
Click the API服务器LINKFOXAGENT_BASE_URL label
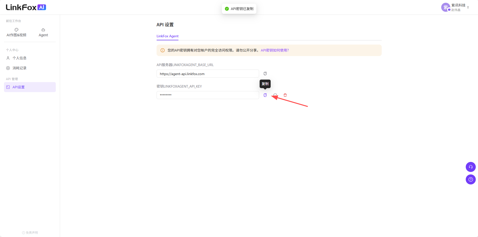point(185,65)
